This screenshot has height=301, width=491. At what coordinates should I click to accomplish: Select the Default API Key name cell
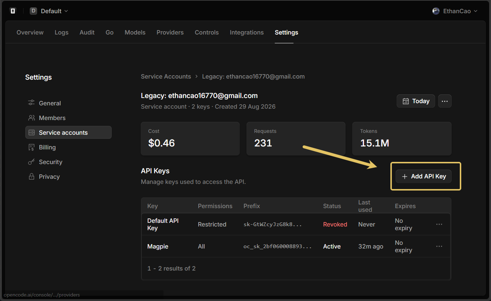tap(163, 224)
